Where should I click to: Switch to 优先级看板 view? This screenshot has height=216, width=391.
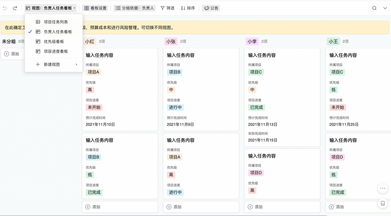point(54,42)
